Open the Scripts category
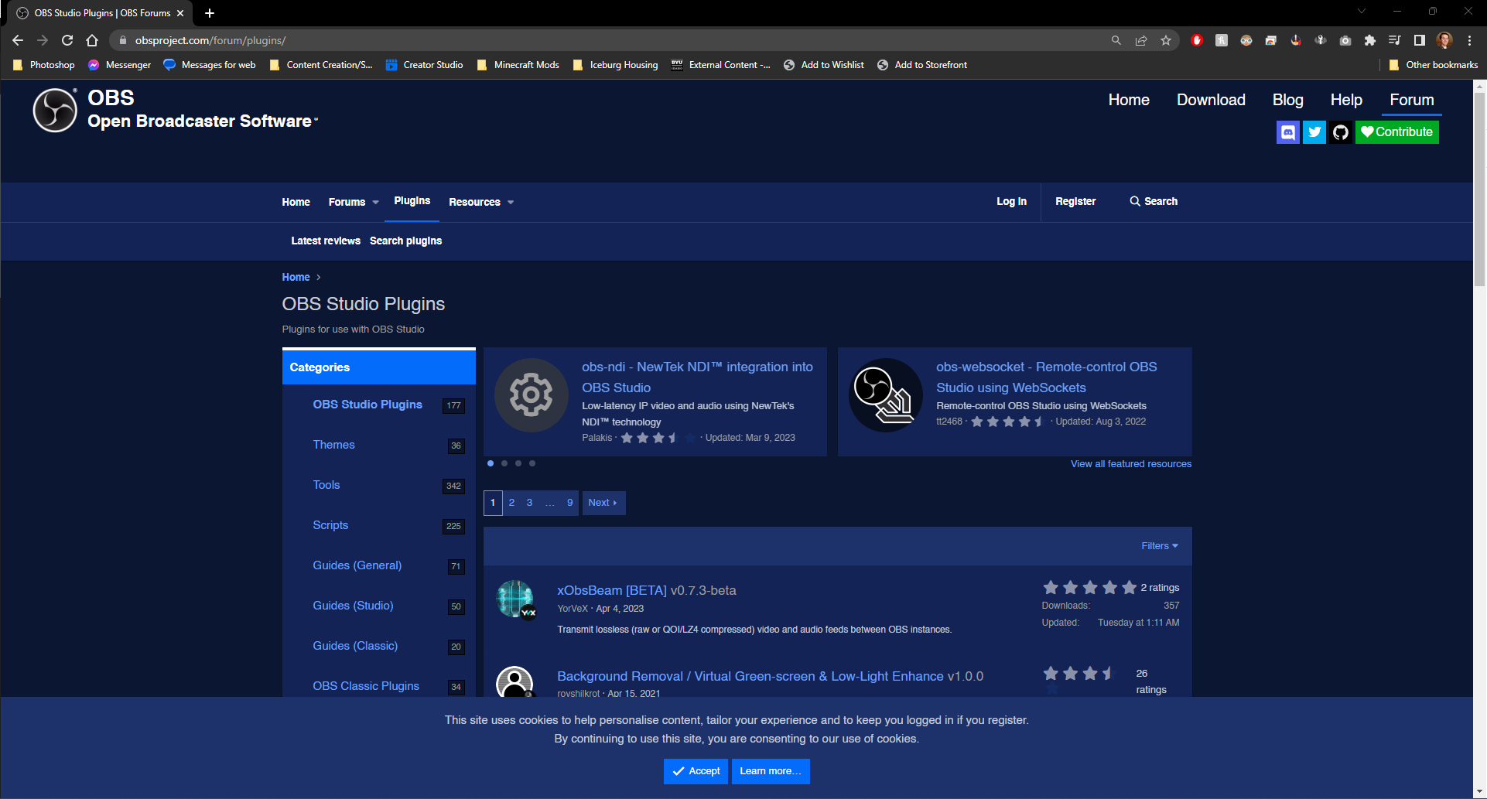 [x=330, y=525]
